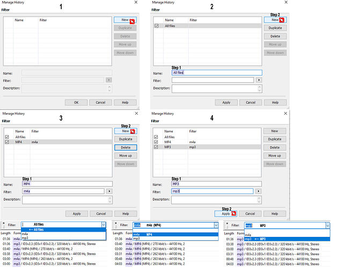Screen dimensions: 339x268
Task: Select the 04:03 mp3 / ID3v2.3 320 kbit/s file row
Action: tap(272, 264)
